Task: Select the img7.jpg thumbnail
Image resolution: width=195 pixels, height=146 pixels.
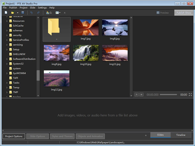Action: click(x=86, y=28)
